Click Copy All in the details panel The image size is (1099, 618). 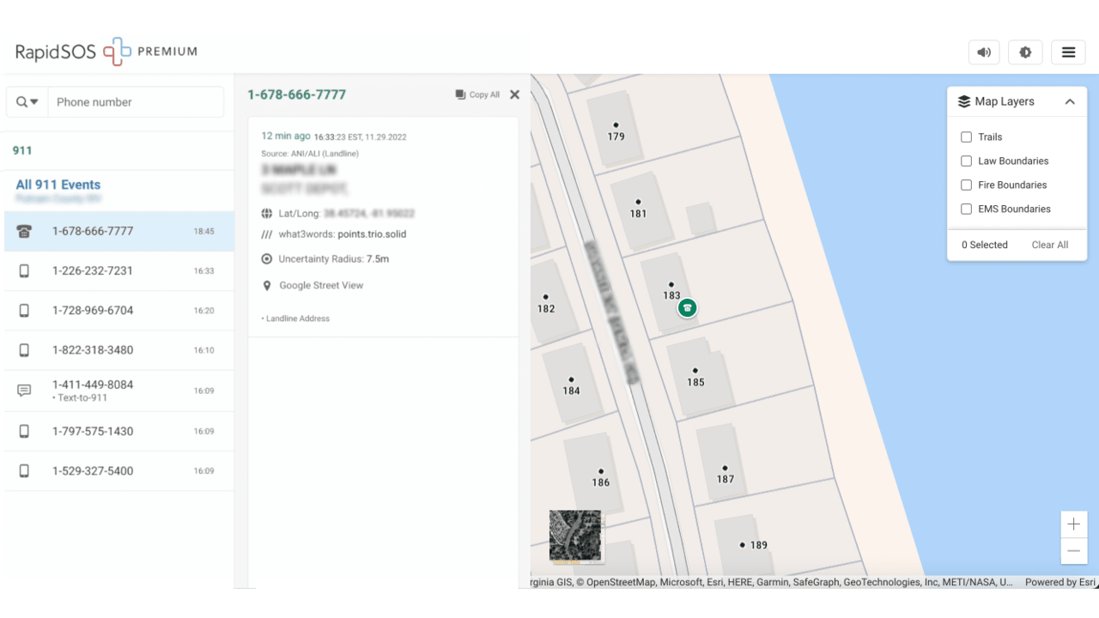477,95
